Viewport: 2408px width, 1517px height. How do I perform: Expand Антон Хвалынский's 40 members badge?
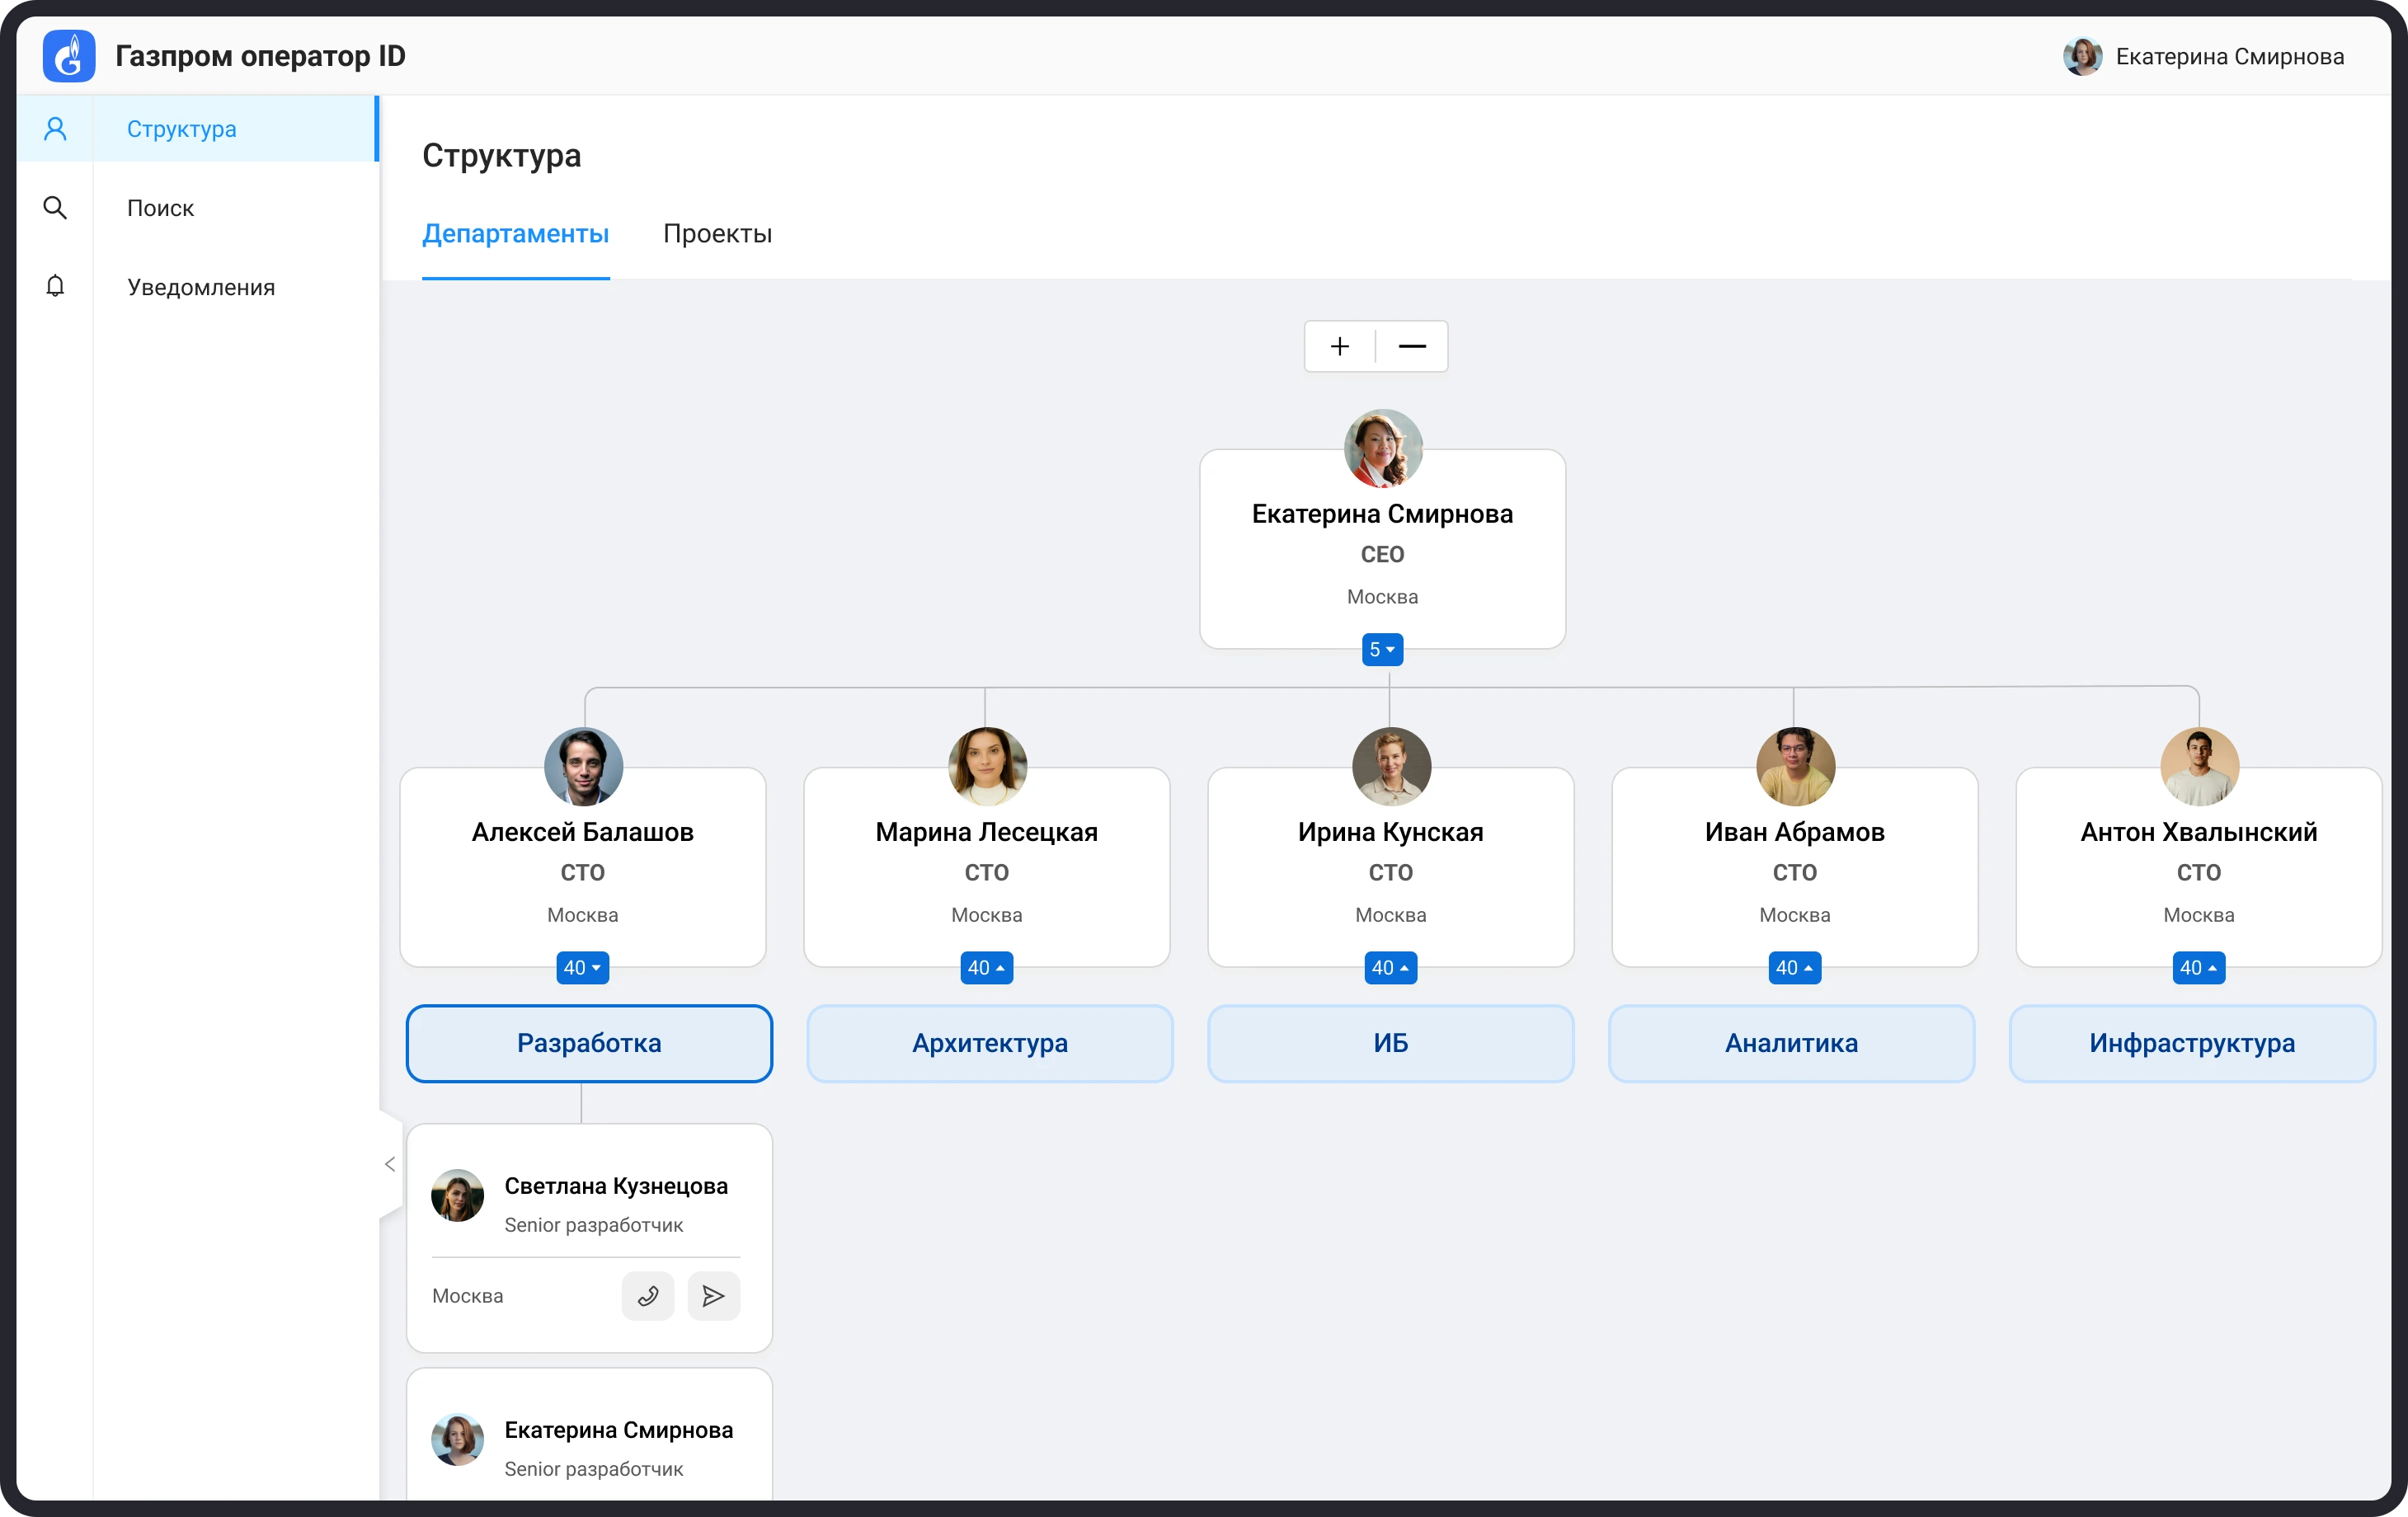2199,968
